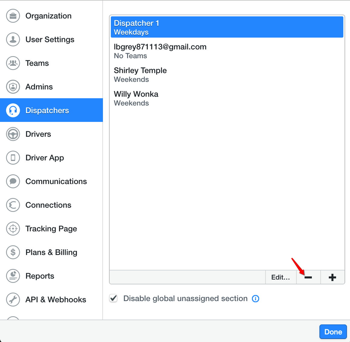350x342 pixels.
Task: Add a new dispatcher with plus button
Action: pos(332,277)
